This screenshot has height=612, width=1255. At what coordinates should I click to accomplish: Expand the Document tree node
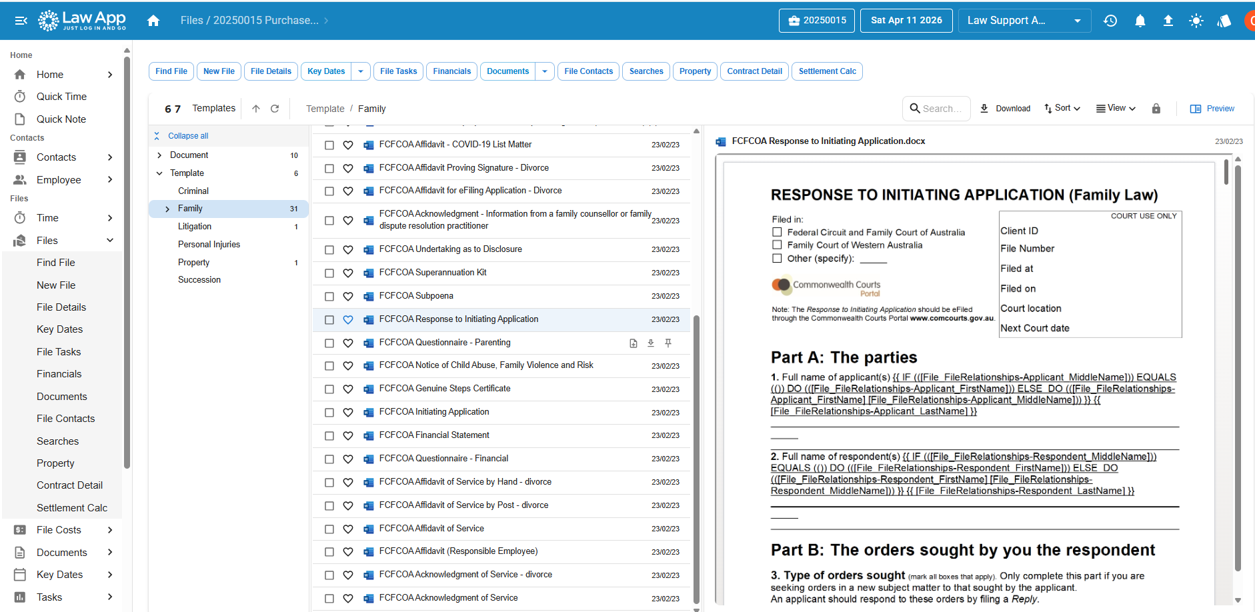coord(159,155)
